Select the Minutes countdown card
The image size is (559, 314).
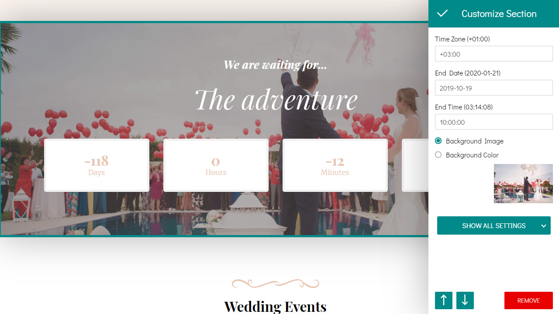point(335,165)
